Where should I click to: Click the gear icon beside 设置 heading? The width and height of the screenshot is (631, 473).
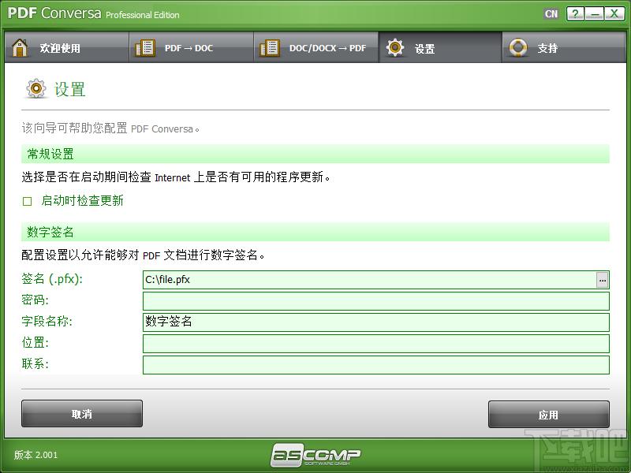tap(36, 88)
